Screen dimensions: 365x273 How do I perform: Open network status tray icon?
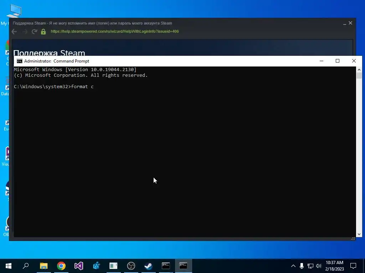pyautogui.click(x=310, y=266)
